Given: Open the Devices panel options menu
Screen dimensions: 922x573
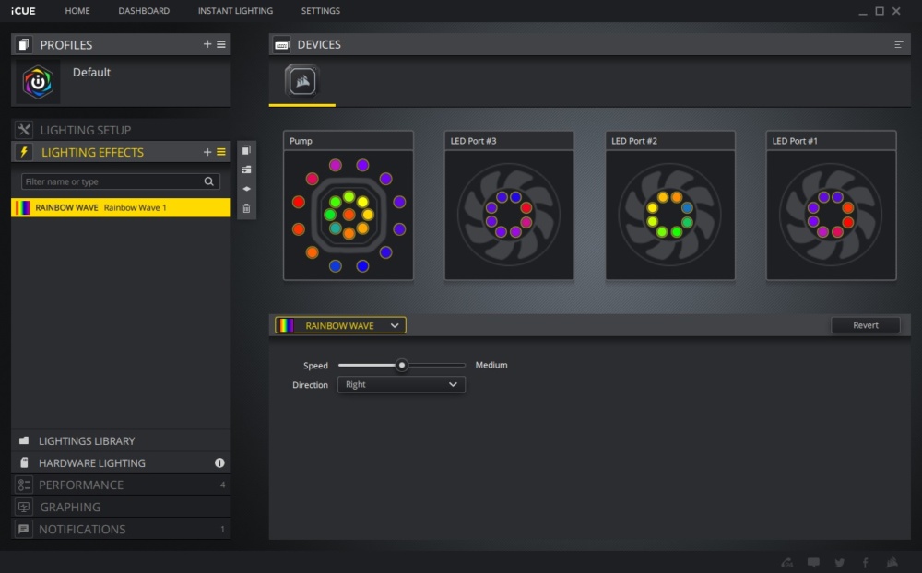Looking at the screenshot, I should (x=898, y=44).
